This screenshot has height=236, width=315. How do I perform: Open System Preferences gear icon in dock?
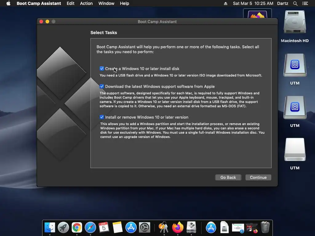[x=145, y=228]
